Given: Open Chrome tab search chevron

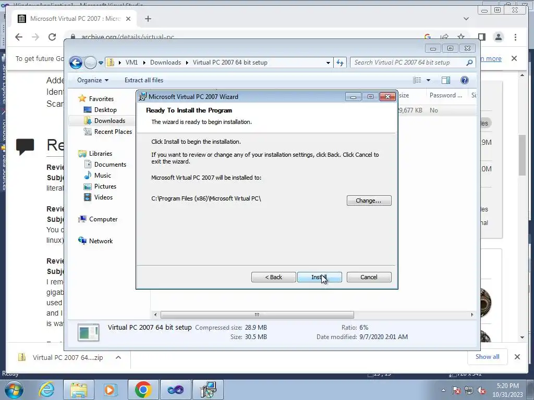Looking at the screenshot, I should (x=466, y=19).
